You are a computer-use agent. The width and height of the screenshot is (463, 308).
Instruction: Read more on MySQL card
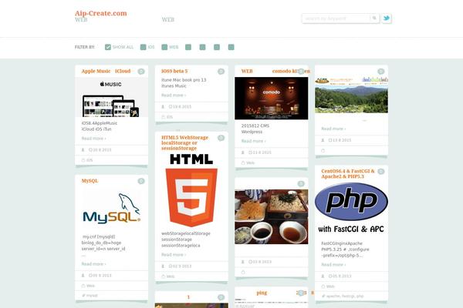[93, 264]
